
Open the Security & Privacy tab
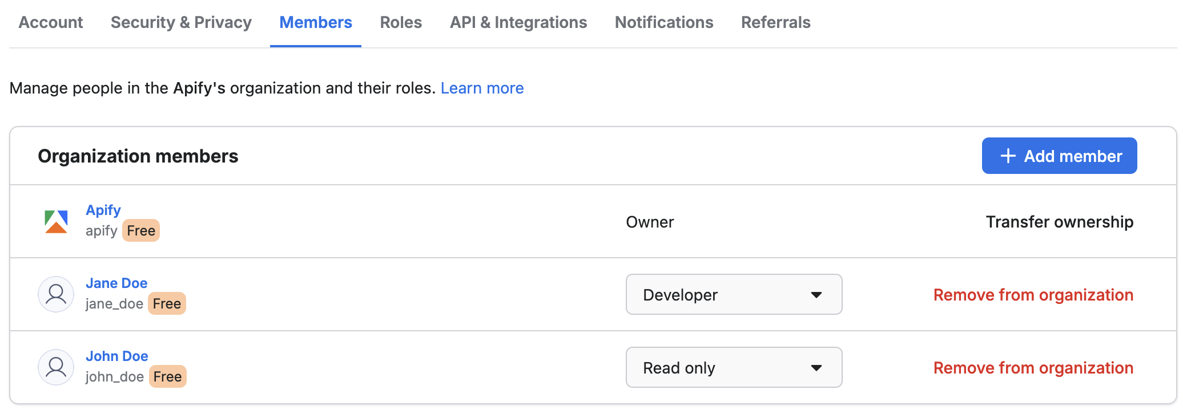181,22
